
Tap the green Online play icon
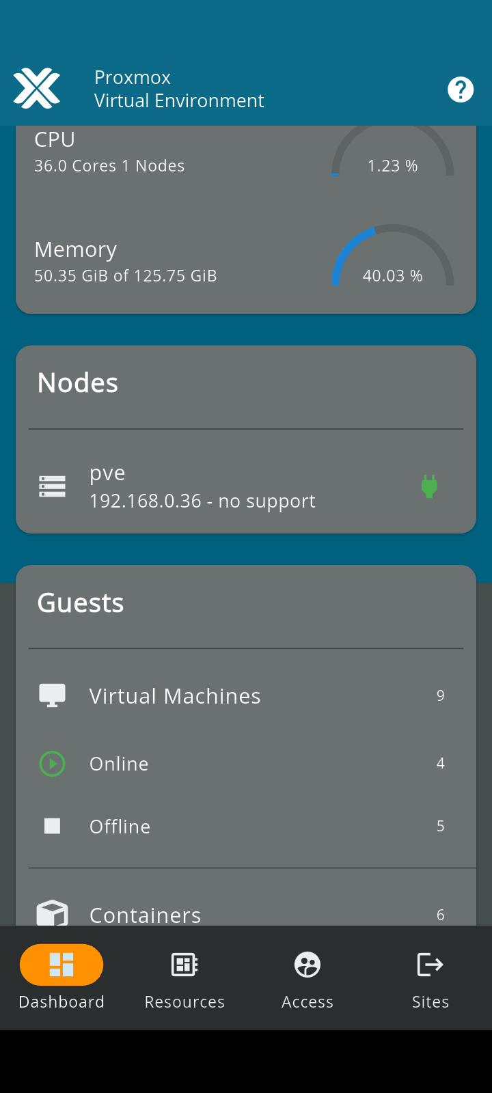(53, 764)
